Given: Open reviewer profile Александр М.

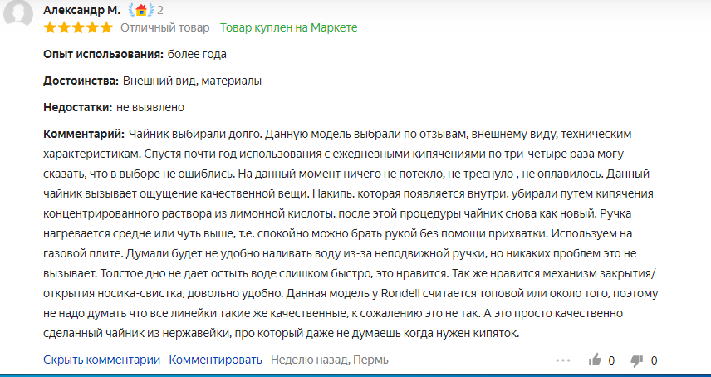Looking at the screenshot, I should point(81,10).
